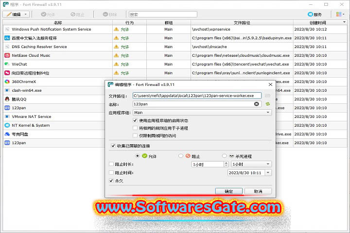Click the wechat.exe file path cell
The image size is (350, 233).
[x=242, y=64]
